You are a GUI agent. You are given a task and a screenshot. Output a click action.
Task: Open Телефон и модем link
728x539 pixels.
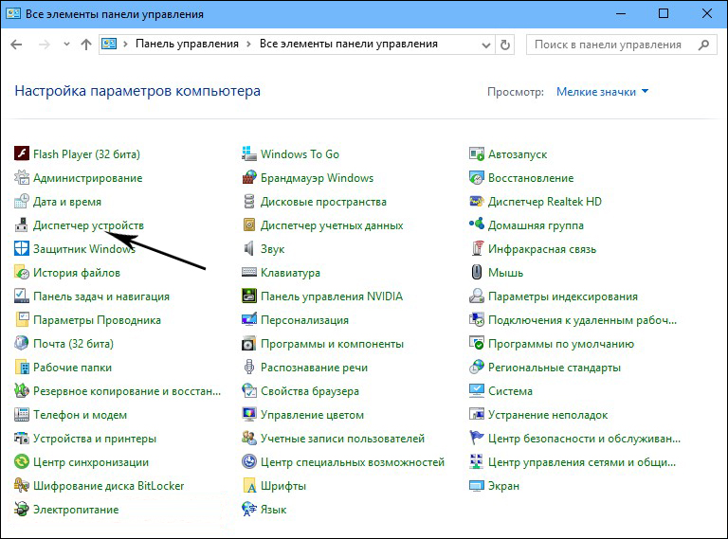click(80, 415)
